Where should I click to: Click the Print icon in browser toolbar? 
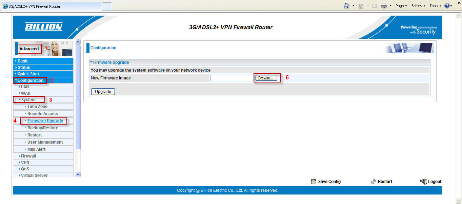pyautogui.click(x=384, y=6)
